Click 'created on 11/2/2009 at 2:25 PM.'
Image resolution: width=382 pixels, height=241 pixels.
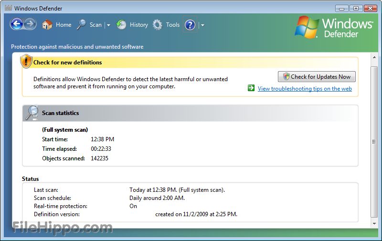click(196, 214)
